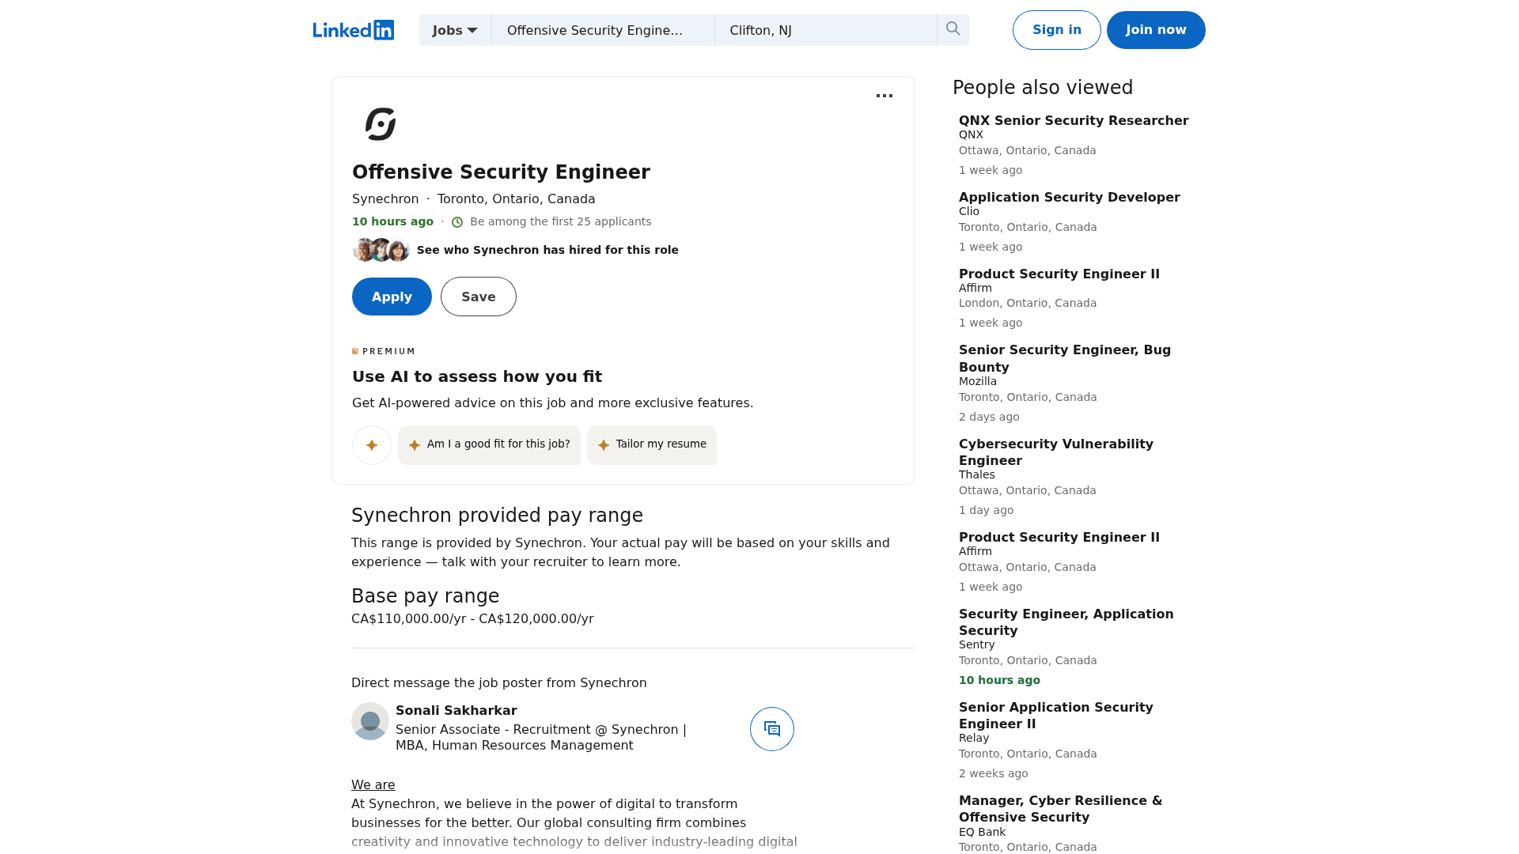Open Senior Security Engineer, Bug Bounty job

[1065, 359]
